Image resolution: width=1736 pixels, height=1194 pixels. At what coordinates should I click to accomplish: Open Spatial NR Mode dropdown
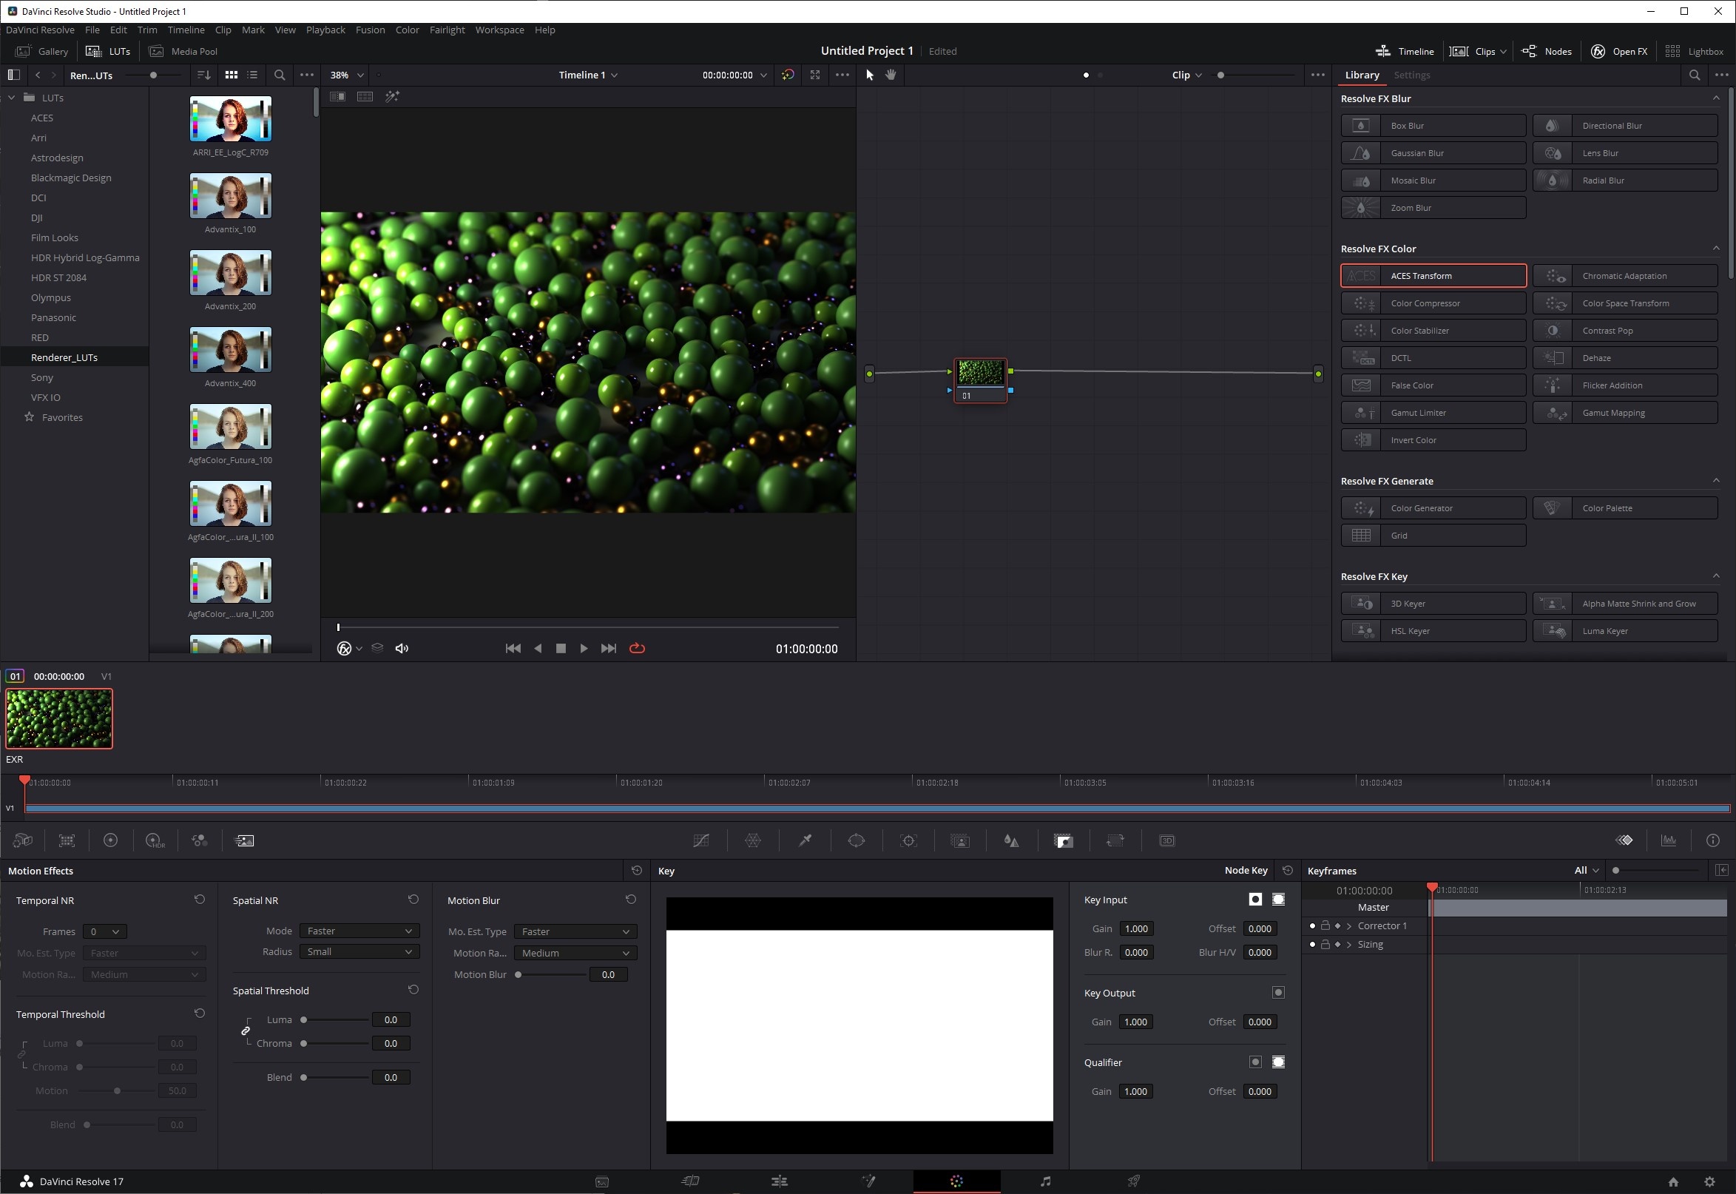click(x=359, y=931)
